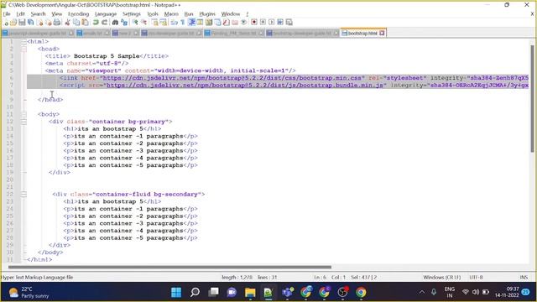Viewport: 537px width, 302px height.
Task: Open the Encoding menu
Action: click(x=78, y=14)
